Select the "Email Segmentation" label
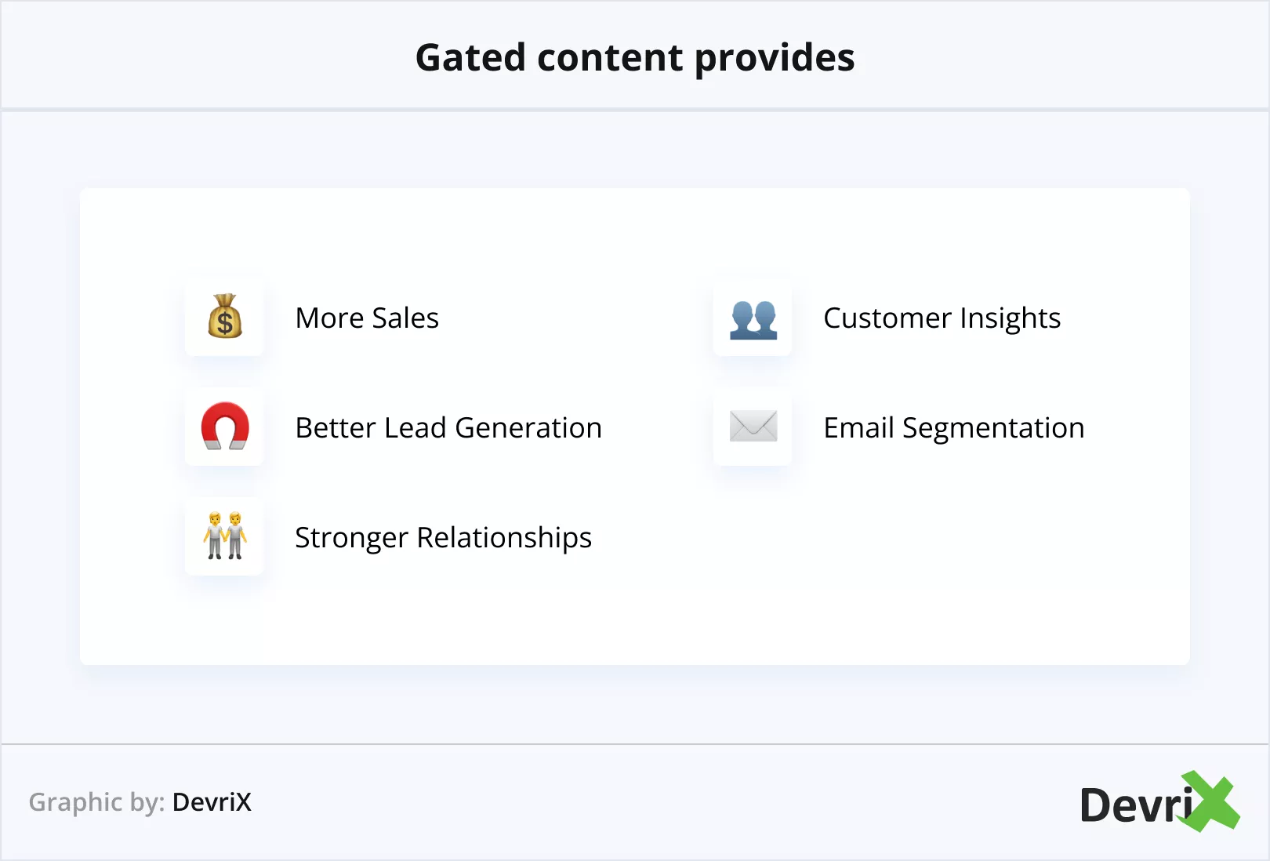1270x861 pixels. pos(953,428)
